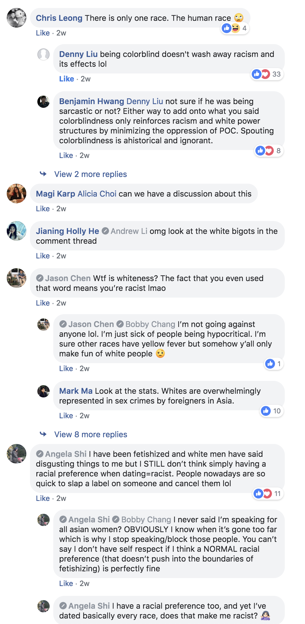
Task: Click the 33 reactions on Denny Liu's reply
Action: pos(267,74)
